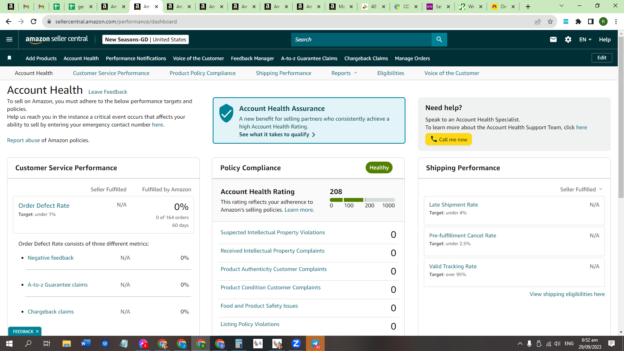Screen dimensions: 624x351
Task: Click Report abuse link
Action: [23, 140]
